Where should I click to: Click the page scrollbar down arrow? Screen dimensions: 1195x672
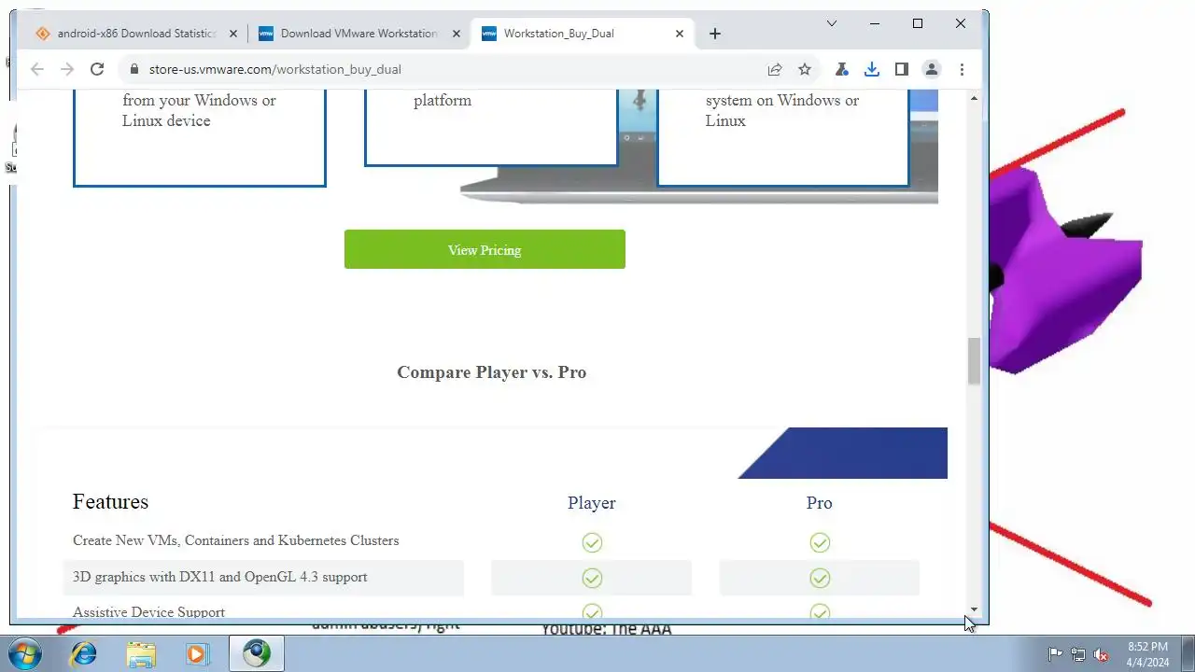(974, 609)
